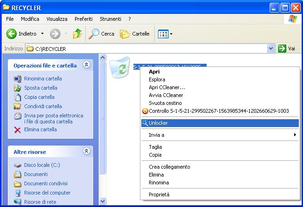303x207 pixels.
Task: Select Crea collegamento menu entry
Action: [220, 167]
